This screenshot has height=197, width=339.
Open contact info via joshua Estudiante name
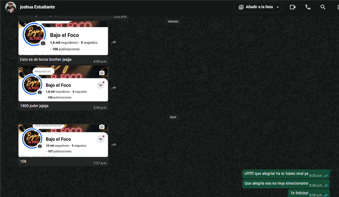(37, 7)
